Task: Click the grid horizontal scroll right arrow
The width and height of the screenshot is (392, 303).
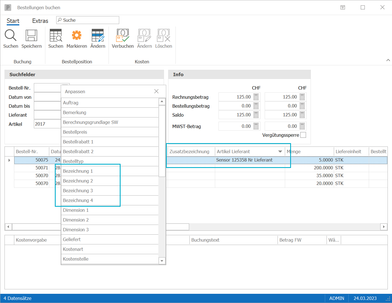Action: [384, 227]
